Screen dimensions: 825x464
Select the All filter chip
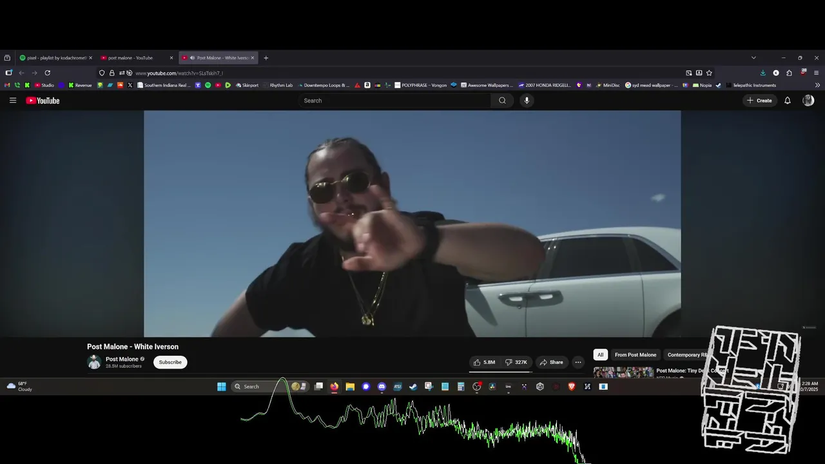[x=600, y=355]
